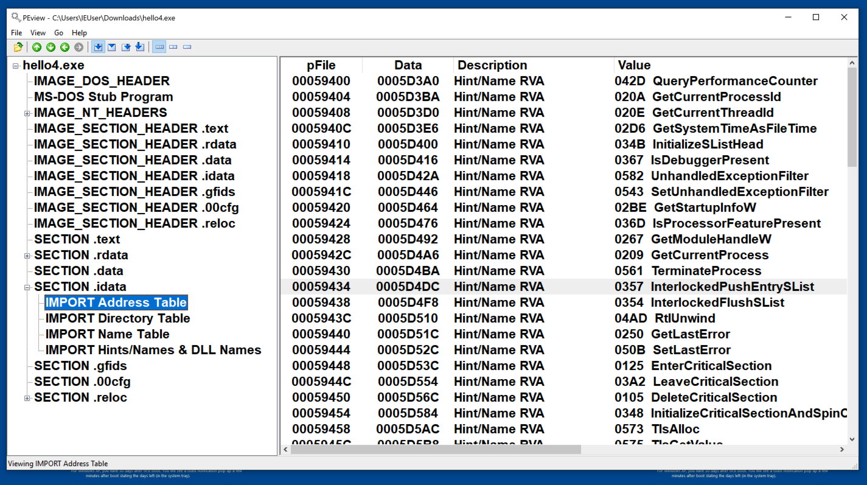Image resolution: width=867 pixels, height=485 pixels.
Task: Select SECTION .text in the tree
Action: point(77,239)
